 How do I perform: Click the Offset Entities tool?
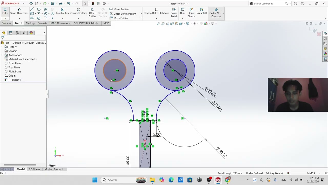[92, 13]
